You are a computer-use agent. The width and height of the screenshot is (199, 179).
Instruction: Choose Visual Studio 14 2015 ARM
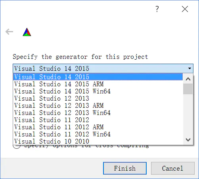[x=98, y=84]
